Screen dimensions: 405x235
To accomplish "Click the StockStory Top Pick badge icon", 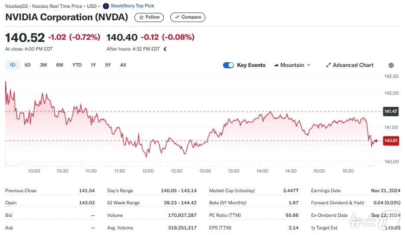I will pos(106,6).
